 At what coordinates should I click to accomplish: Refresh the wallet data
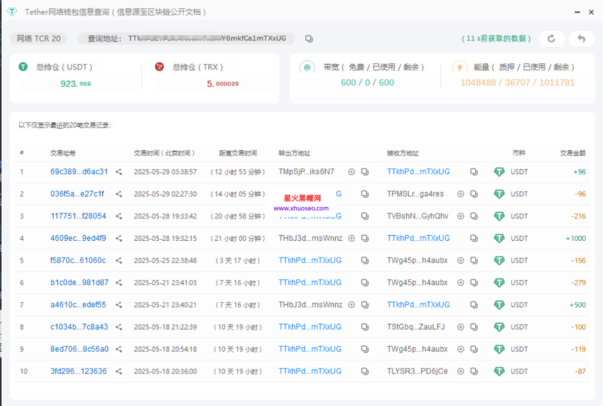coord(551,39)
